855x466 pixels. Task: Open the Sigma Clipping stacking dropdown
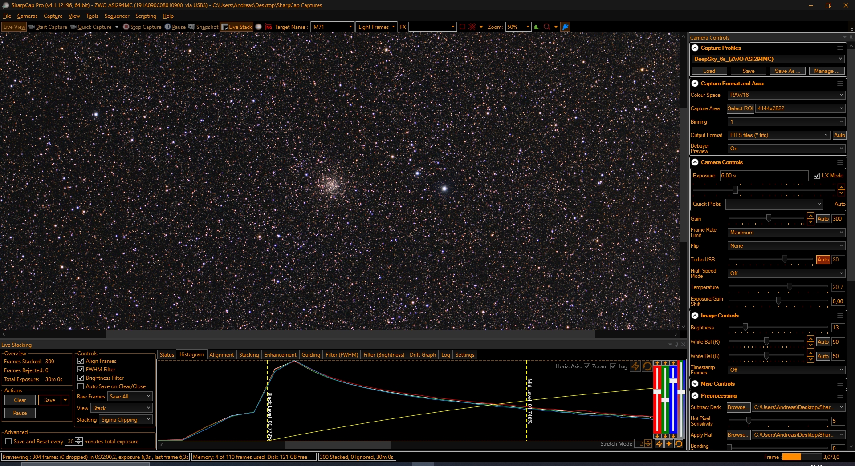point(126,420)
